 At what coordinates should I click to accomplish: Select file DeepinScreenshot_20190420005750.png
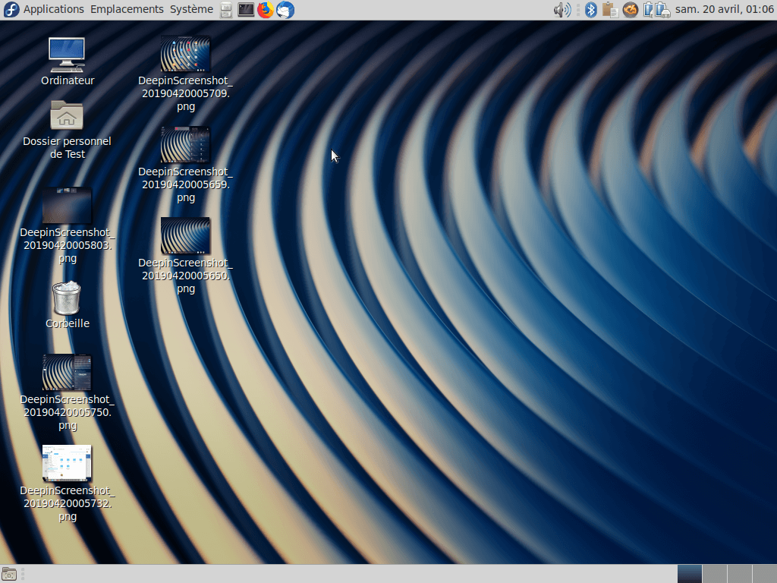click(68, 392)
